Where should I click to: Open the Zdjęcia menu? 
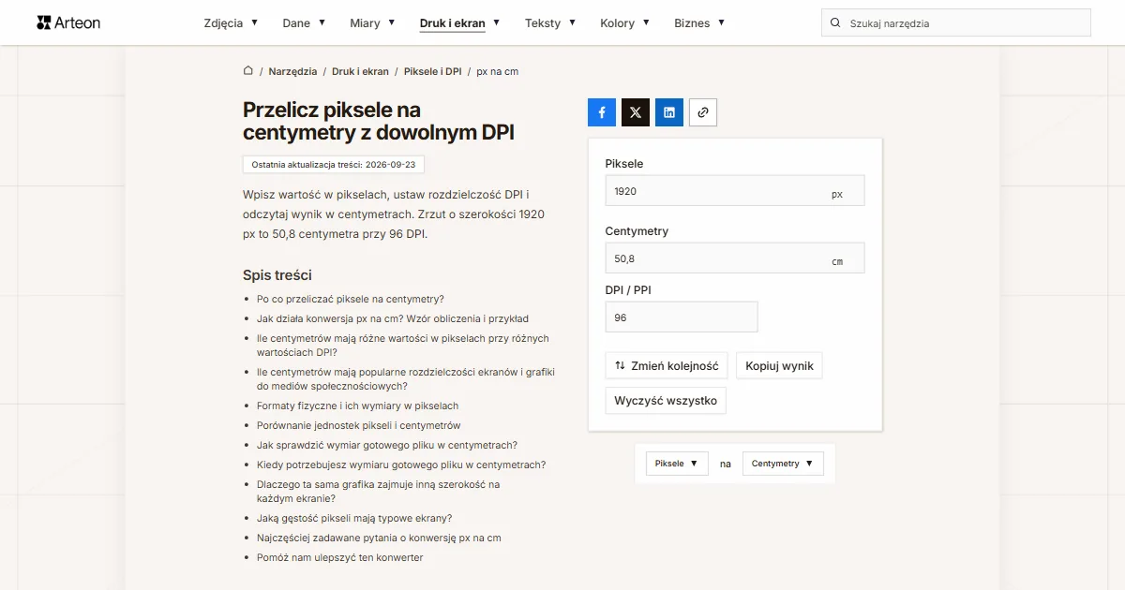231,23
